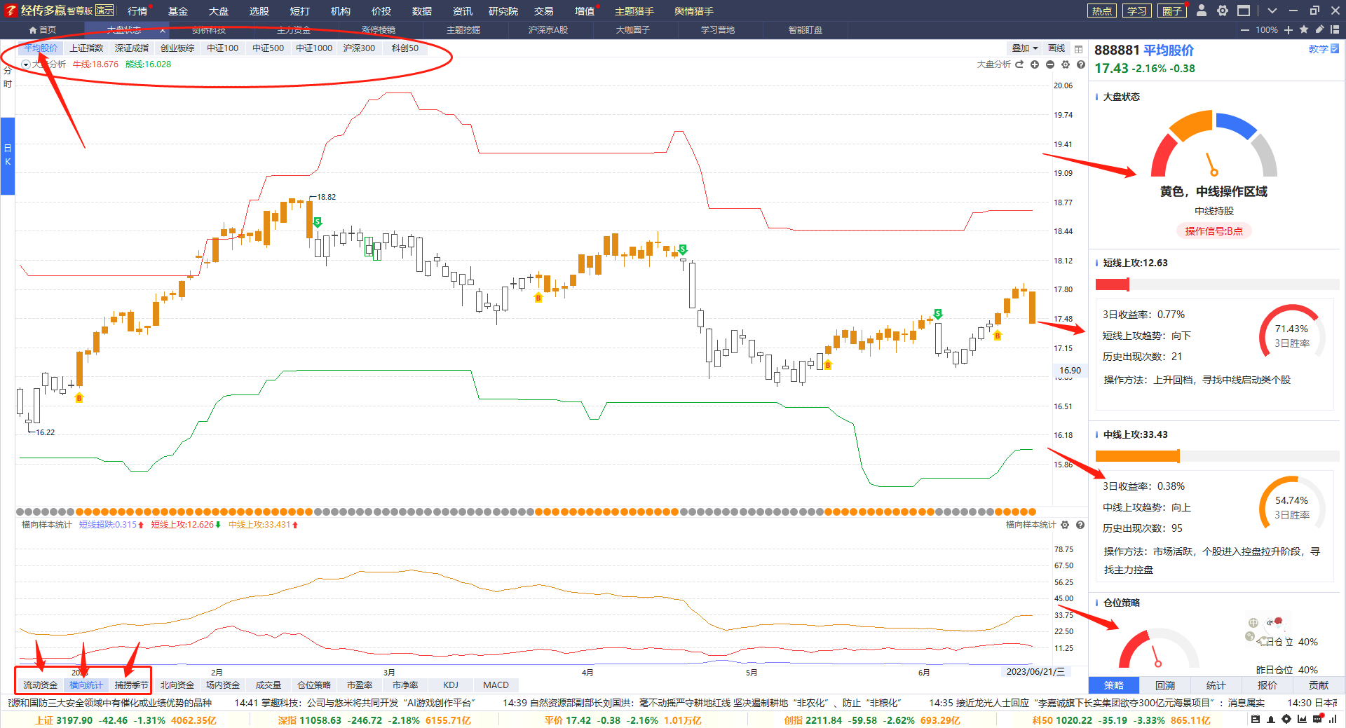Open 大盘分析 indicator settings gear
This screenshot has height=728, width=1346.
1066,64
